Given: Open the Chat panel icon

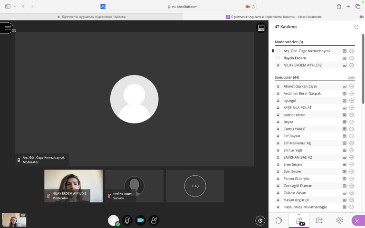Looking at the screenshot, I should tap(279, 220).
